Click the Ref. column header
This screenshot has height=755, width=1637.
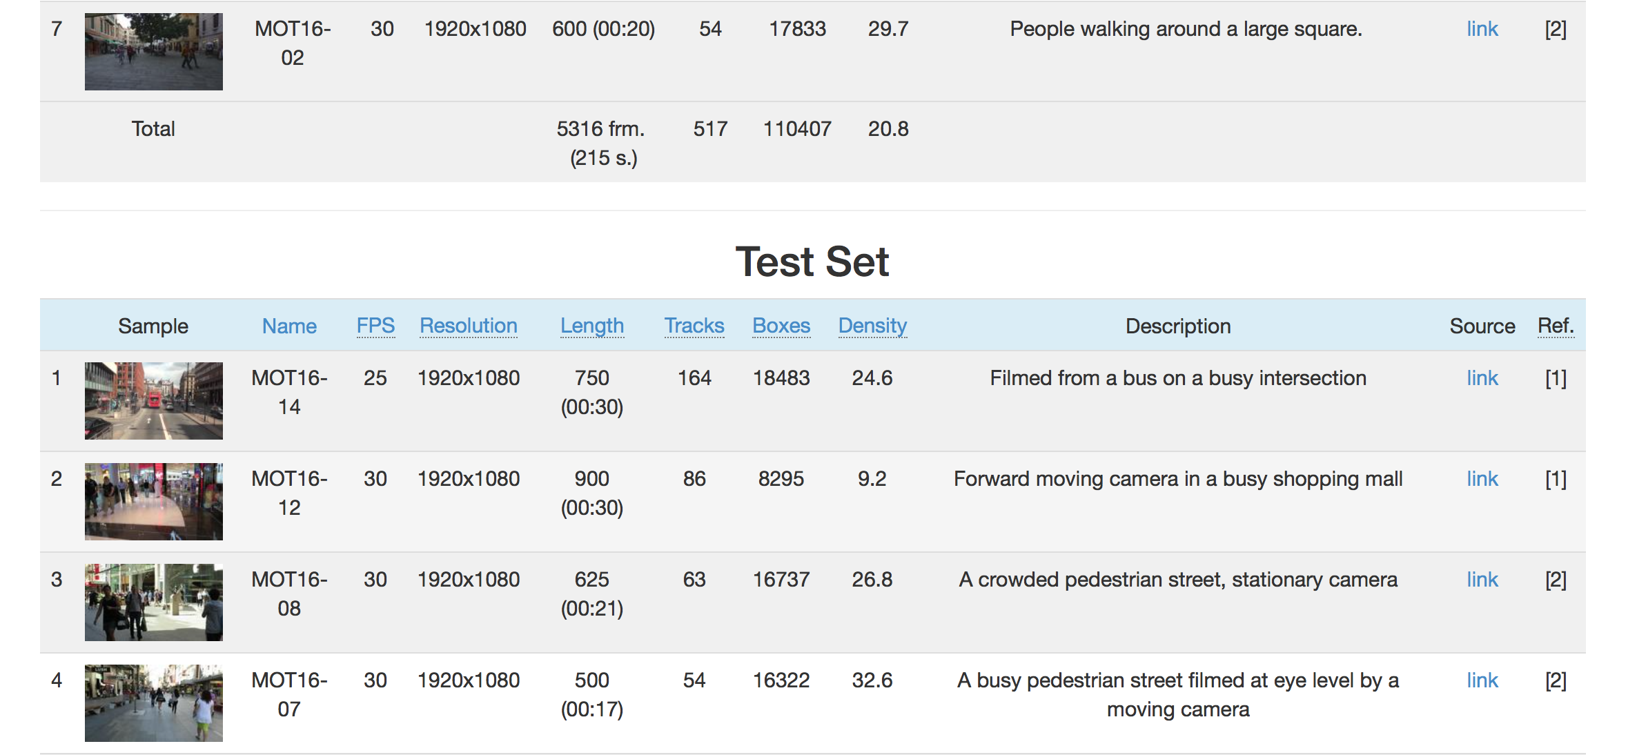tap(1555, 326)
